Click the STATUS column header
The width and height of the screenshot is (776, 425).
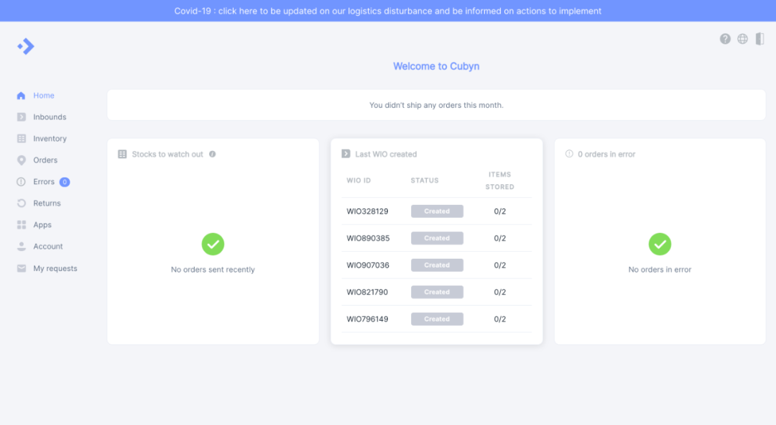coord(425,180)
